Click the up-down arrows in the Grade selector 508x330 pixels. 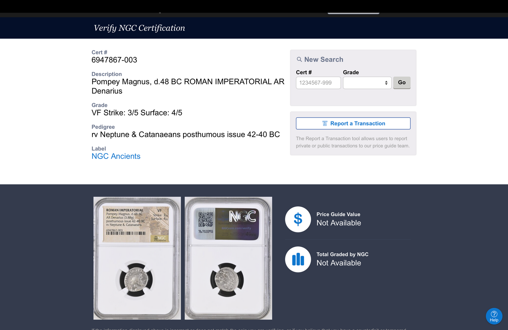[x=386, y=83]
